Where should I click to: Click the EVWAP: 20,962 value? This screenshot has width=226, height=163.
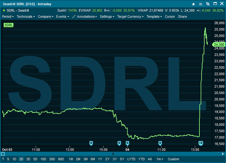click(91, 10)
